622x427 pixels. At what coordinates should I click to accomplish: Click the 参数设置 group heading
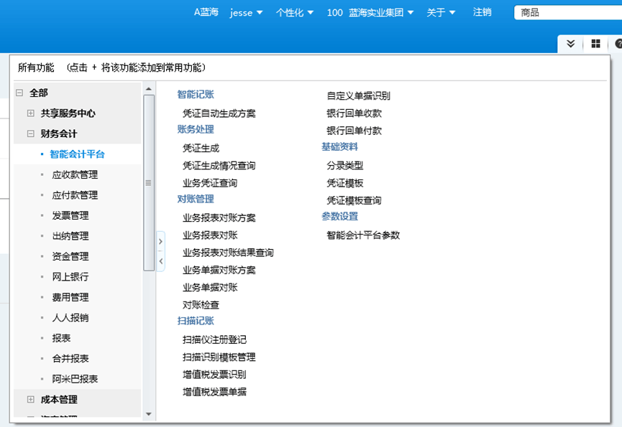[x=339, y=217]
